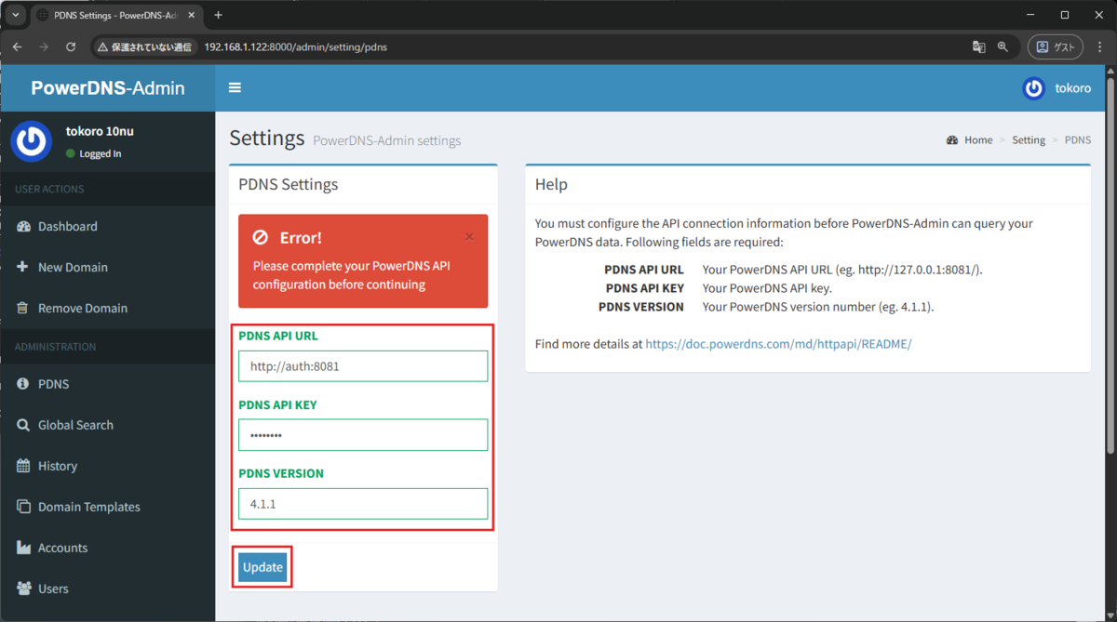Viewport: 1117px width, 622px height.
Task: Open tokoro user menu in header
Action: pyautogui.click(x=1056, y=88)
